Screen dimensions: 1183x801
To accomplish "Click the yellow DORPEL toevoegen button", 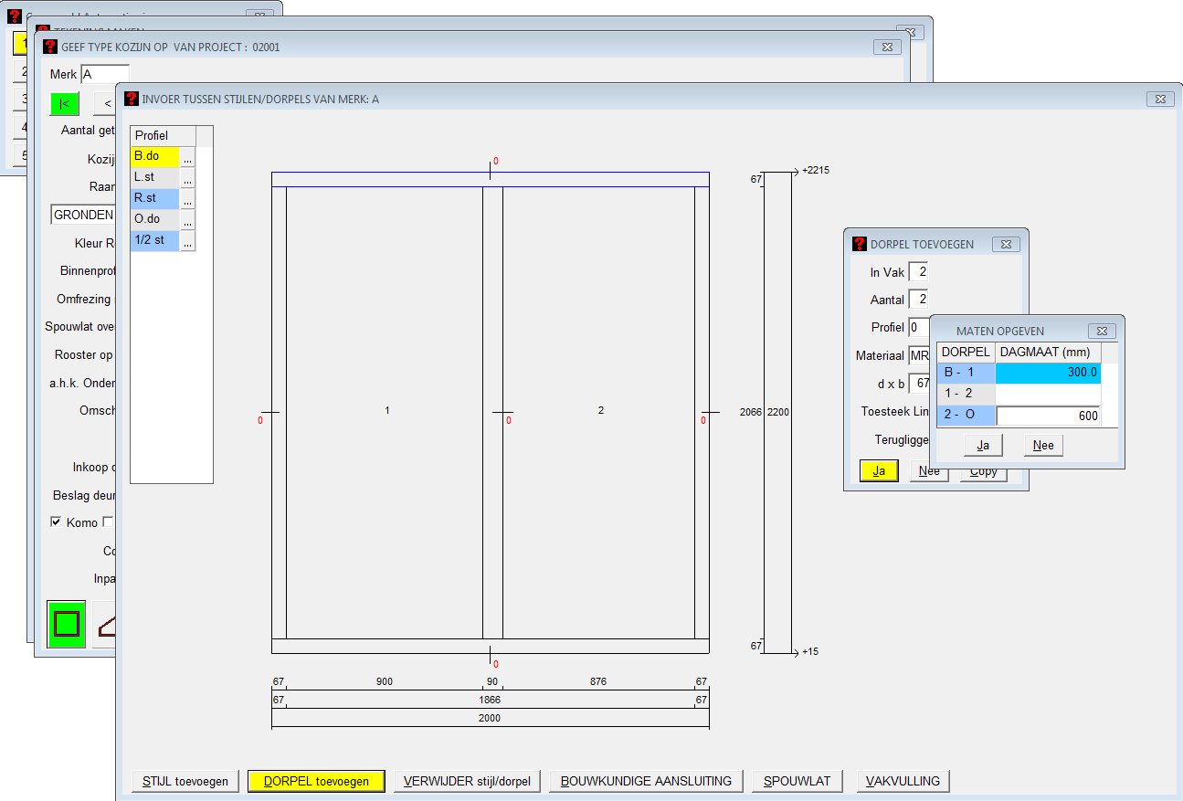I will click(x=316, y=781).
